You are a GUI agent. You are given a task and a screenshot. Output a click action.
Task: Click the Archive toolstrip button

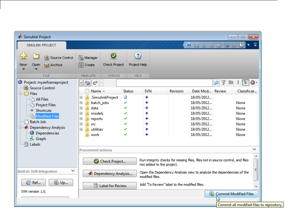point(53,65)
